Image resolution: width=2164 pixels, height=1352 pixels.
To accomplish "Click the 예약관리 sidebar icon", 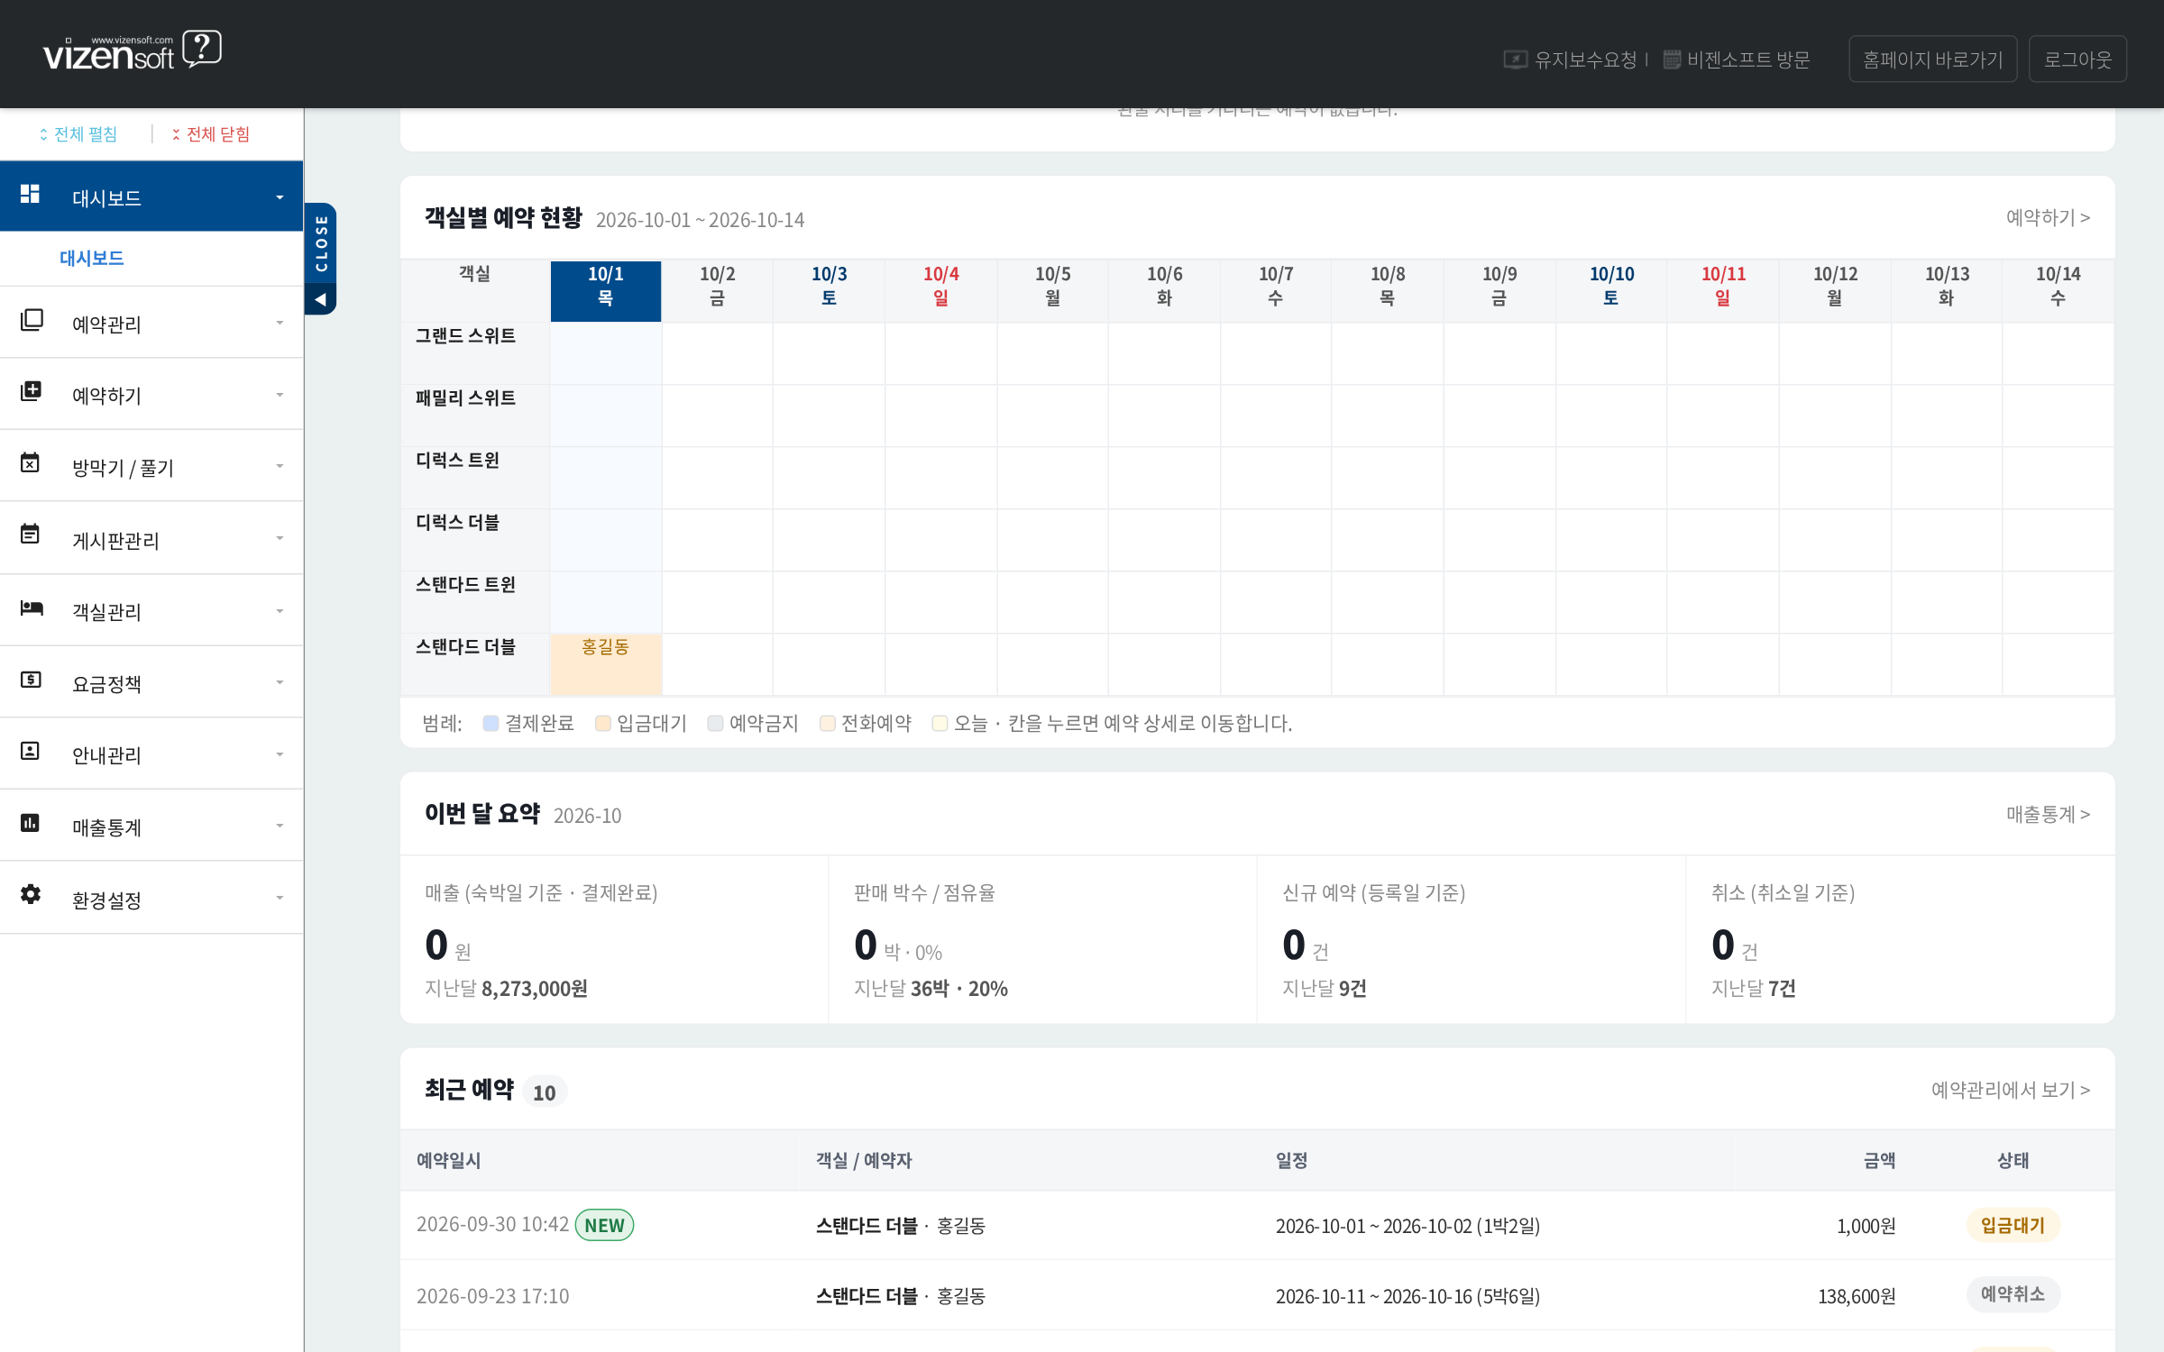I will tap(32, 320).
